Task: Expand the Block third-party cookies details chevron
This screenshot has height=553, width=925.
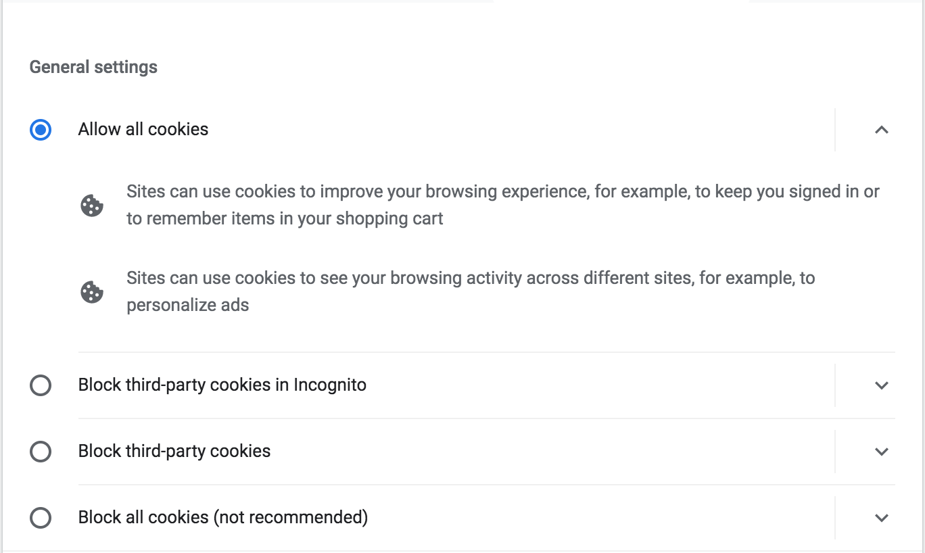Action: coord(881,452)
